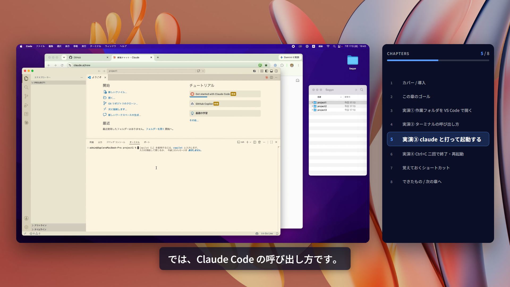Kill the terminal with the trash icon
510x287 pixels.
coord(259,142)
